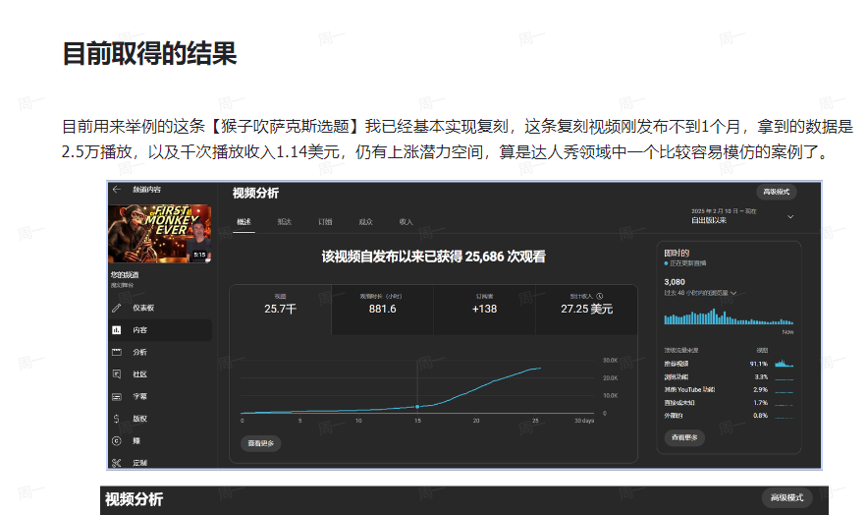Click 查看更多 under the views line chart
This screenshot has height=515, width=867.
[260, 443]
